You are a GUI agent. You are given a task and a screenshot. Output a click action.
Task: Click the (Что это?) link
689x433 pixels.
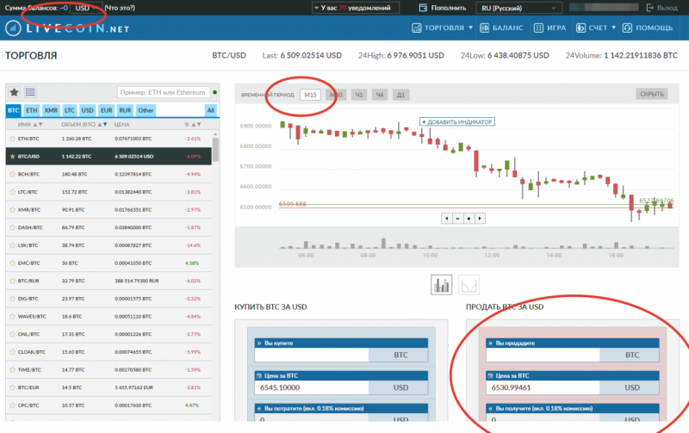click(120, 8)
